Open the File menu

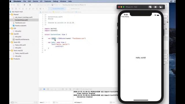25,1
